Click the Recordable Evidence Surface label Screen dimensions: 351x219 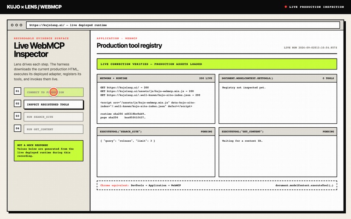[x=41, y=38]
